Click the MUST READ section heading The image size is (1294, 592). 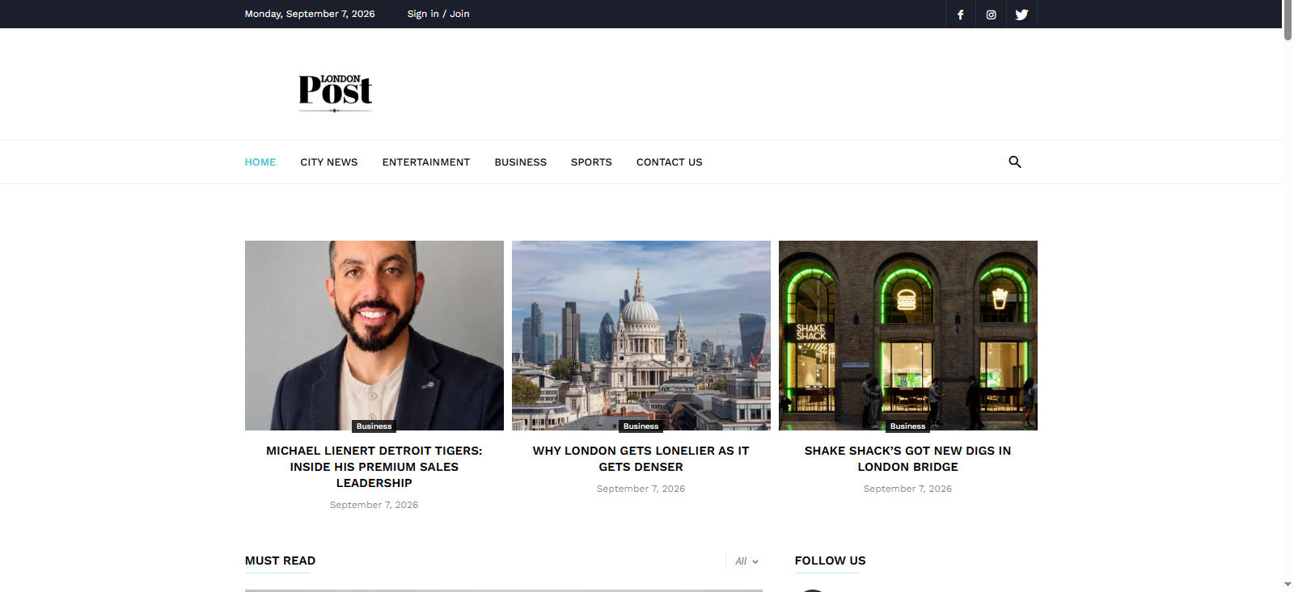pos(281,561)
